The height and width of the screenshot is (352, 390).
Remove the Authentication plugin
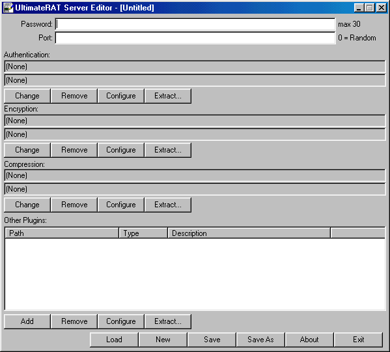click(74, 96)
